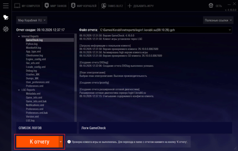238x151 pixels.
Task: Select Monitor64.log in the log tree
Action: pyautogui.click(x=33, y=48)
